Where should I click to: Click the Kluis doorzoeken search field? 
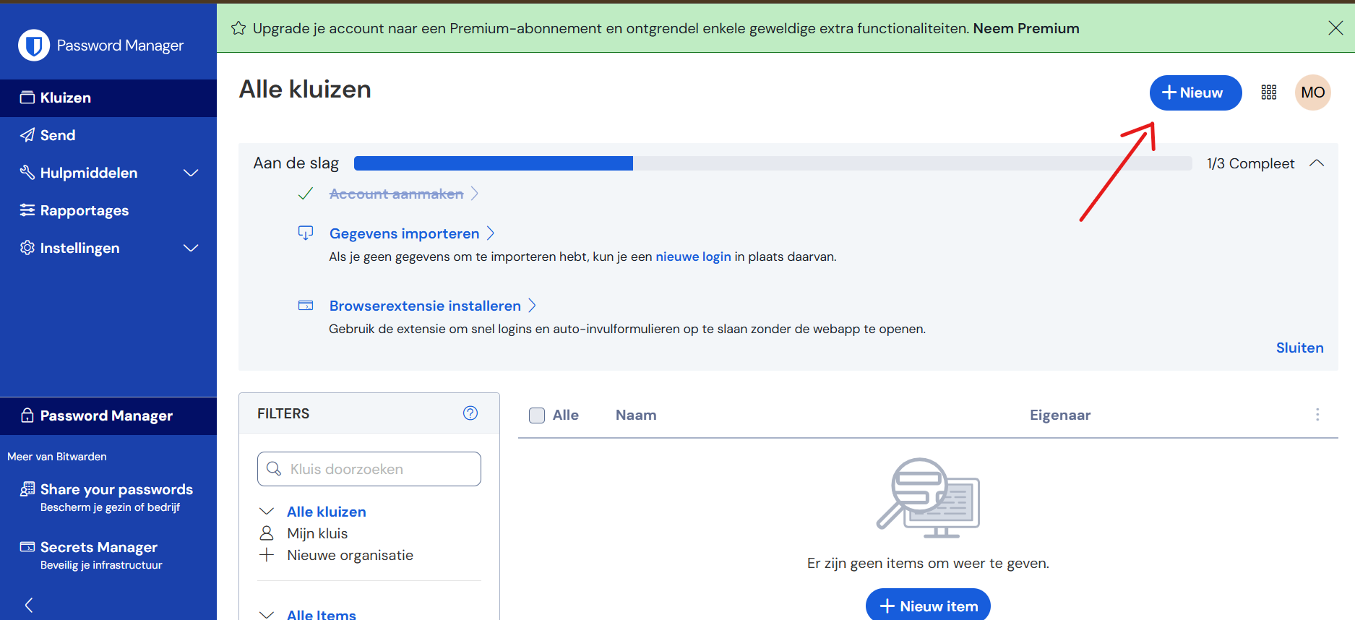point(369,469)
